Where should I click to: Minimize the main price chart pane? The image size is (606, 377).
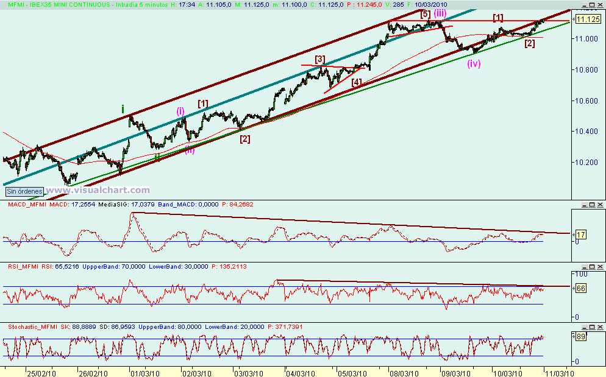(x=585, y=5)
